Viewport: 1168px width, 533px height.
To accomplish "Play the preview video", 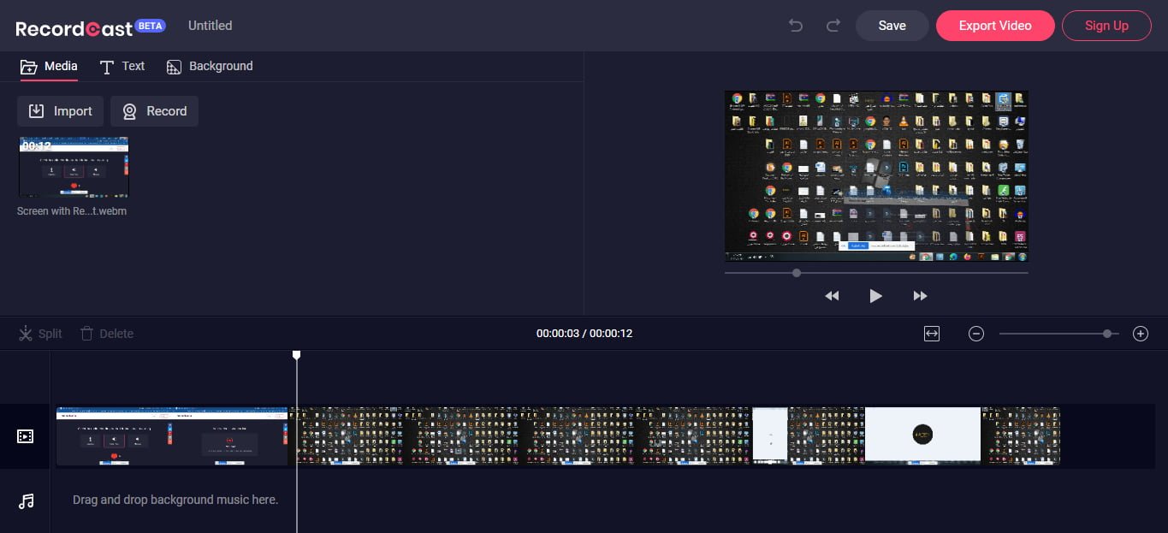I will click(x=875, y=296).
